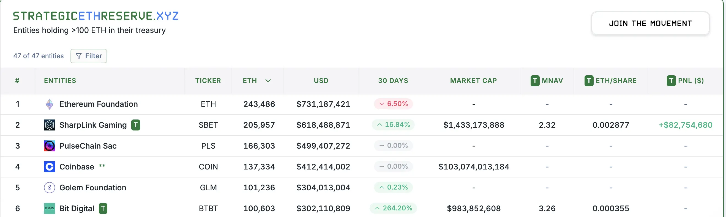Viewport: 726px width, 217px height.
Task: Open the StrategicETHReserve.xyz site title
Action: [x=96, y=16]
